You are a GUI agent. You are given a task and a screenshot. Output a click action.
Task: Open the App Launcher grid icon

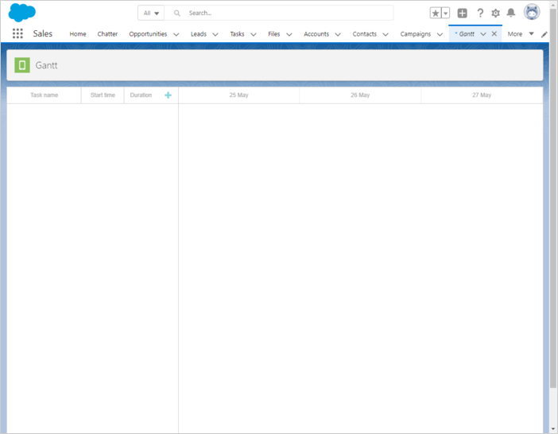(x=17, y=34)
